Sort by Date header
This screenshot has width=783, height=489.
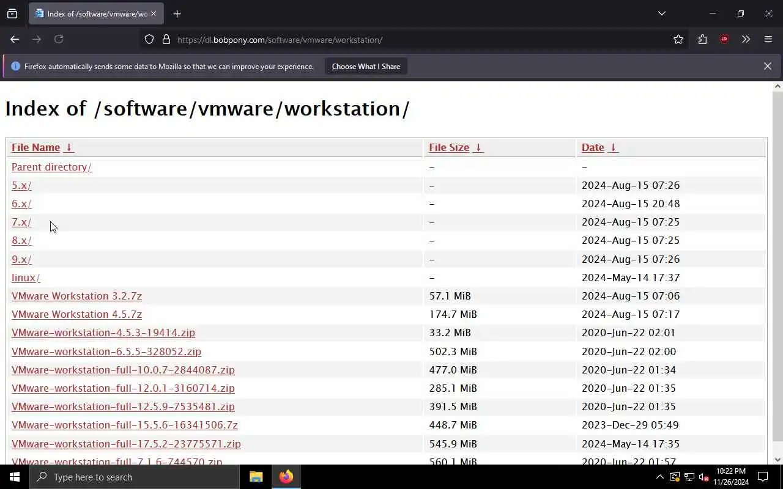pos(593,147)
